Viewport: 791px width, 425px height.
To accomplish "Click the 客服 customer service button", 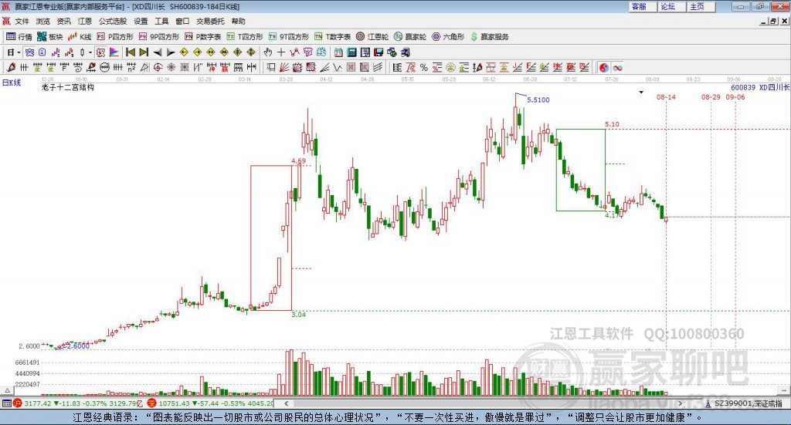I will [643, 6].
